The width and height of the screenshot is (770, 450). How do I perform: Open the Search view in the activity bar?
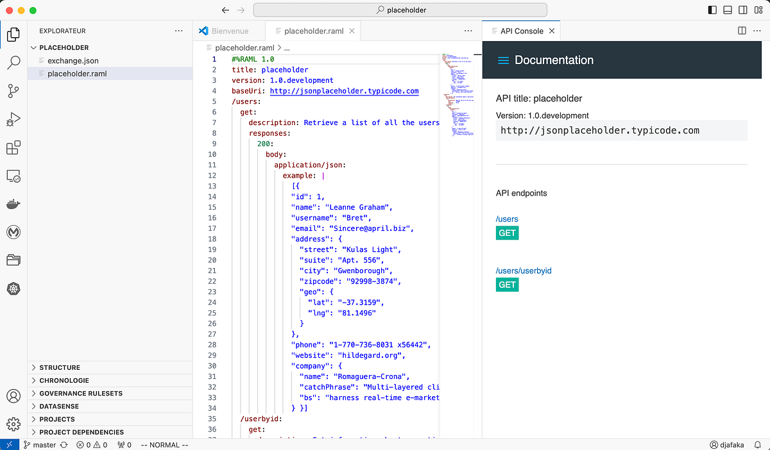click(x=13, y=62)
